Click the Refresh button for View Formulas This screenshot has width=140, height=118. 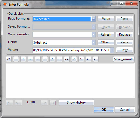coord(106,35)
